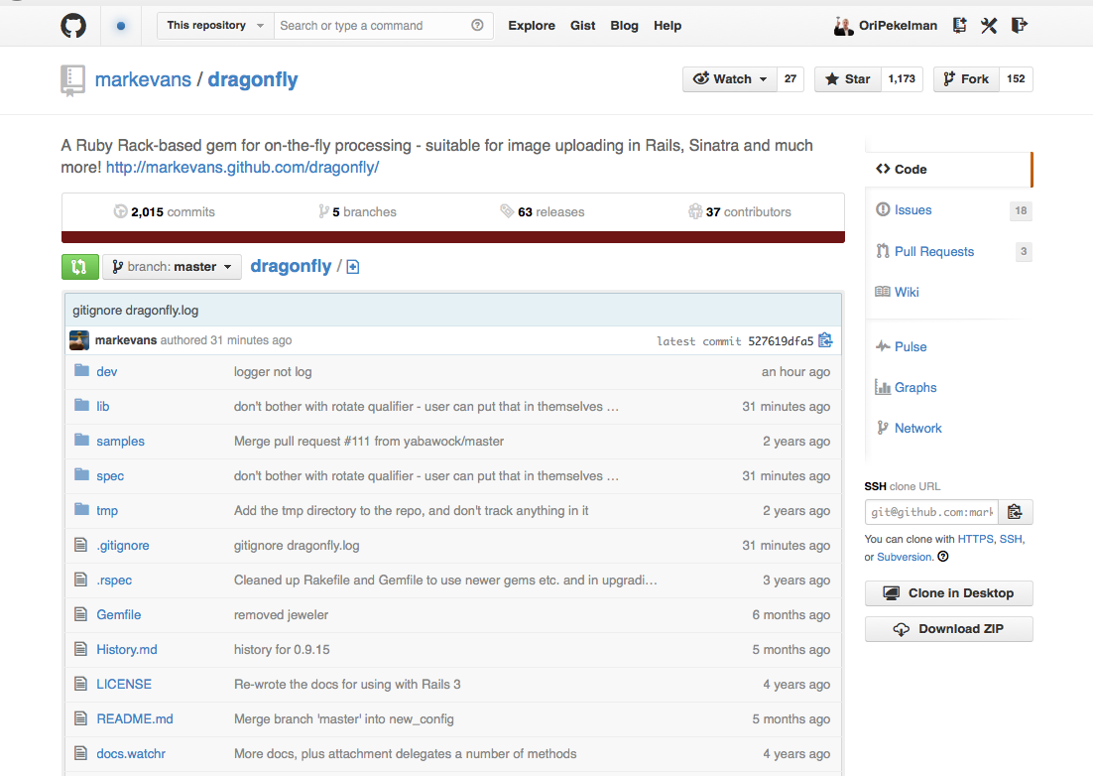The width and height of the screenshot is (1093, 776).
Task: Click the Subversion help question mark icon
Action: tap(943, 557)
